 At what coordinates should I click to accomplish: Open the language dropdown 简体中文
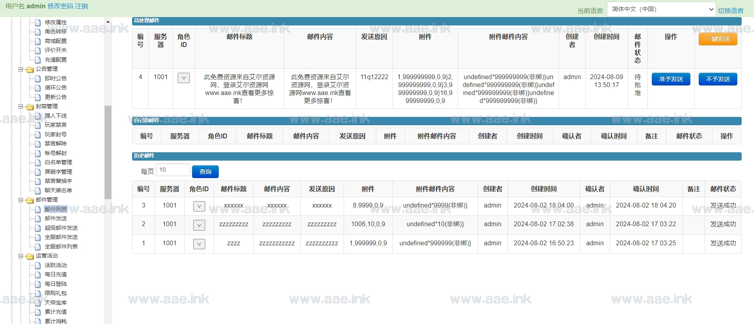[661, 9]
